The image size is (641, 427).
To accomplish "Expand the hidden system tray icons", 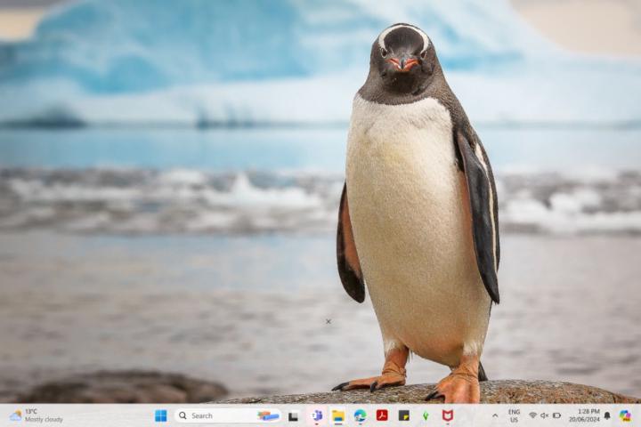I will pos(495,415).
